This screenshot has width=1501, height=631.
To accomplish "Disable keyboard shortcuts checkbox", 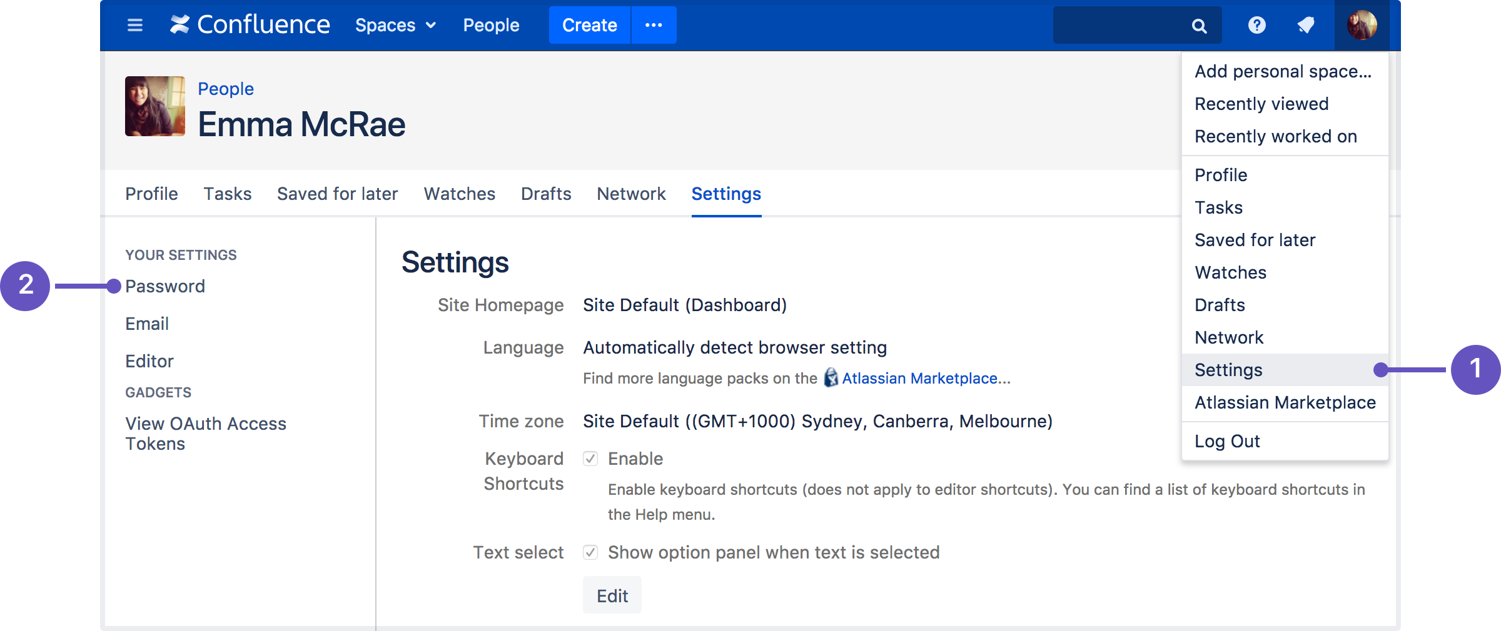I will [x=590, y=459].
